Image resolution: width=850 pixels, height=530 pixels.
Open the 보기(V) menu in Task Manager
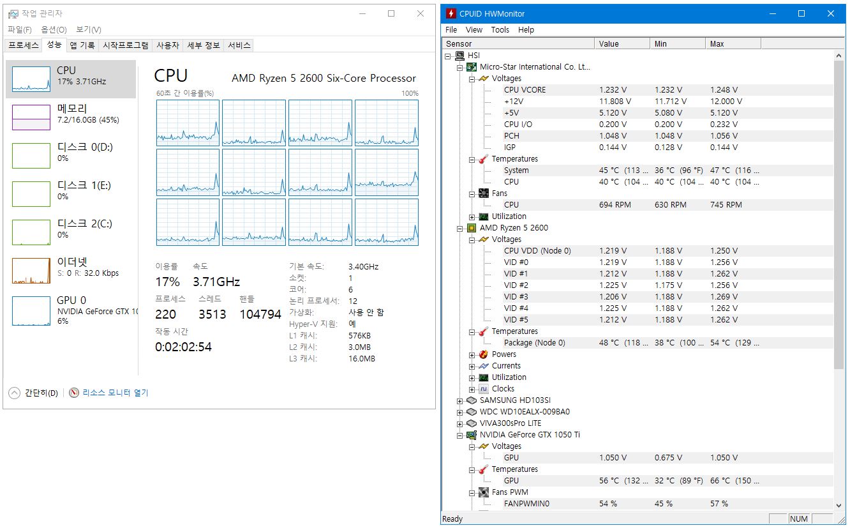tap(89, 30)
